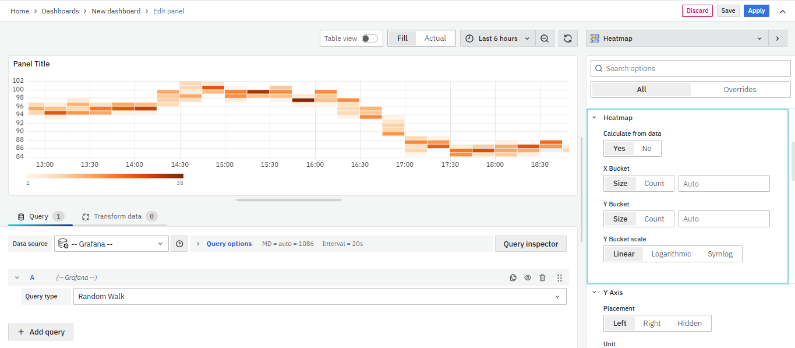Delete query A using trash icon
Image resolution: width=795 pixels, height=348 pixels.
[x=542, y=278]
